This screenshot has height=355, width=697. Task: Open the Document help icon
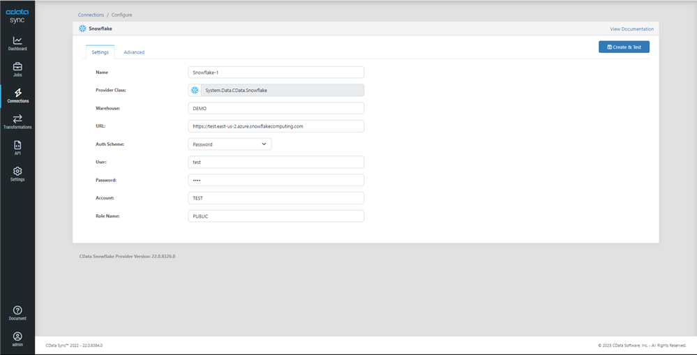click(17, 312)
